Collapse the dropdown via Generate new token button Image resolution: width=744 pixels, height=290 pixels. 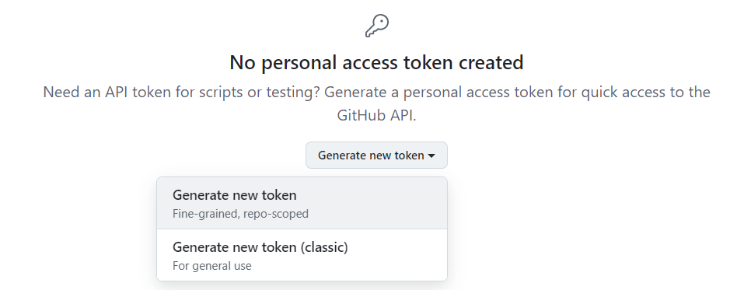point(376,155)
